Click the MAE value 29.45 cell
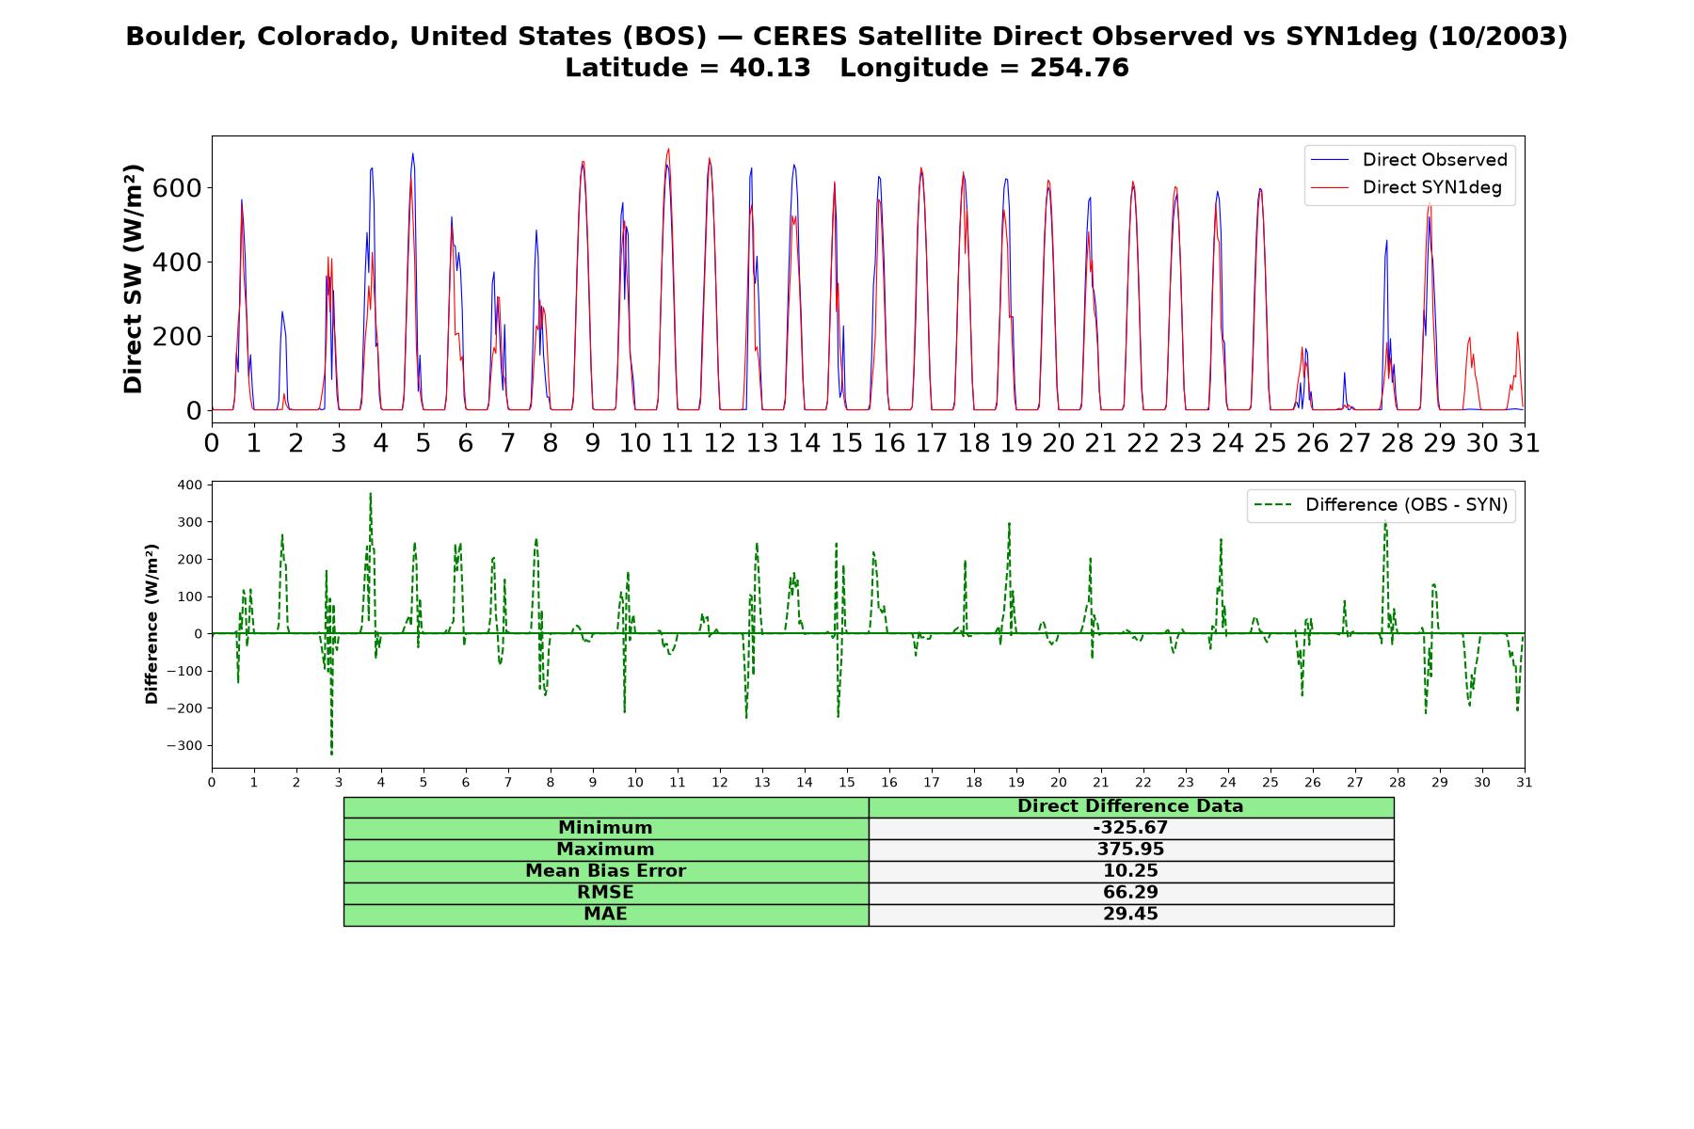 [x=1130, y=914]
